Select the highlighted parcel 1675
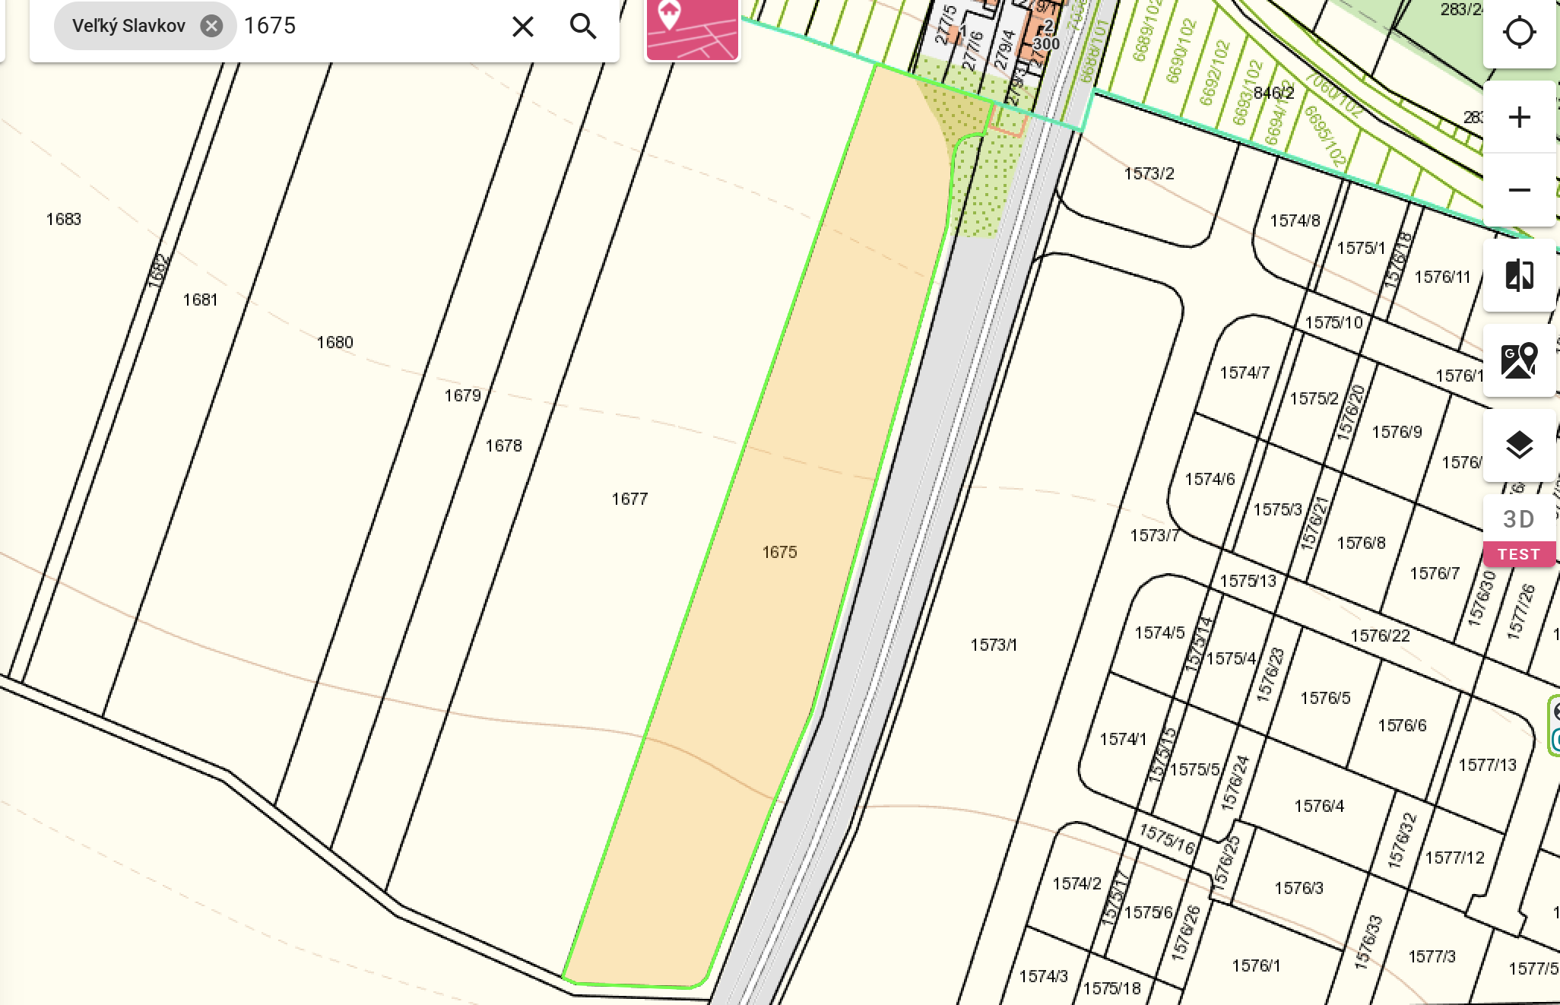 click(779, 552)
